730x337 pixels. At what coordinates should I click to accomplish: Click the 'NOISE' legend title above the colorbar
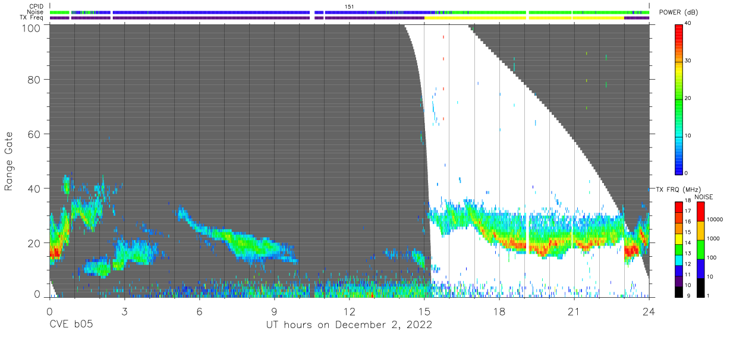pyautogui.click(x=703, y=197)
